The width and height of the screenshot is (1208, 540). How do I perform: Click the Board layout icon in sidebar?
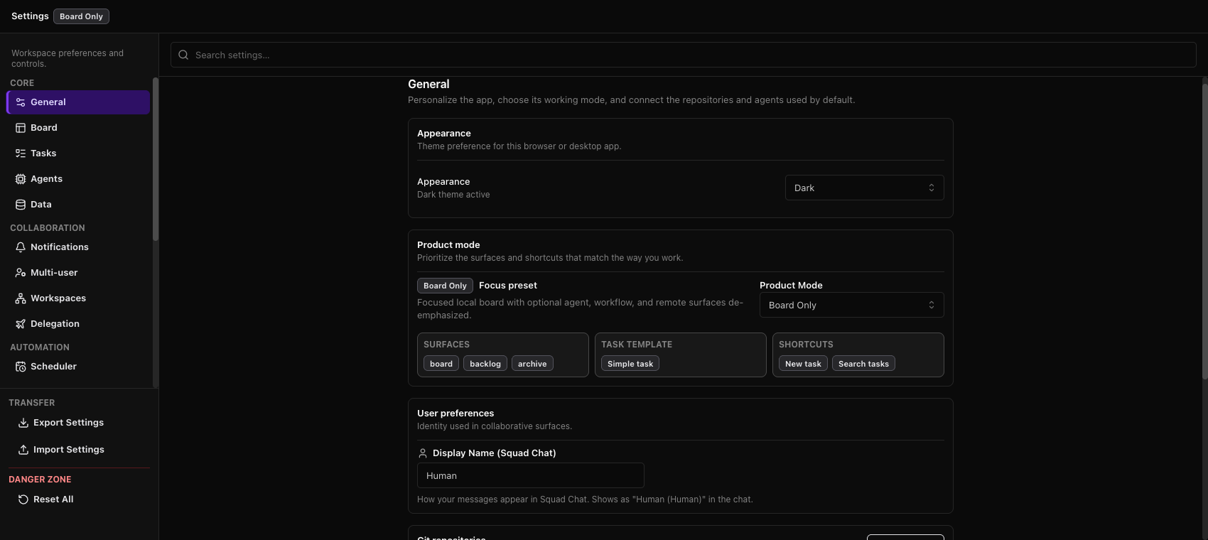[x=21, y=128]
